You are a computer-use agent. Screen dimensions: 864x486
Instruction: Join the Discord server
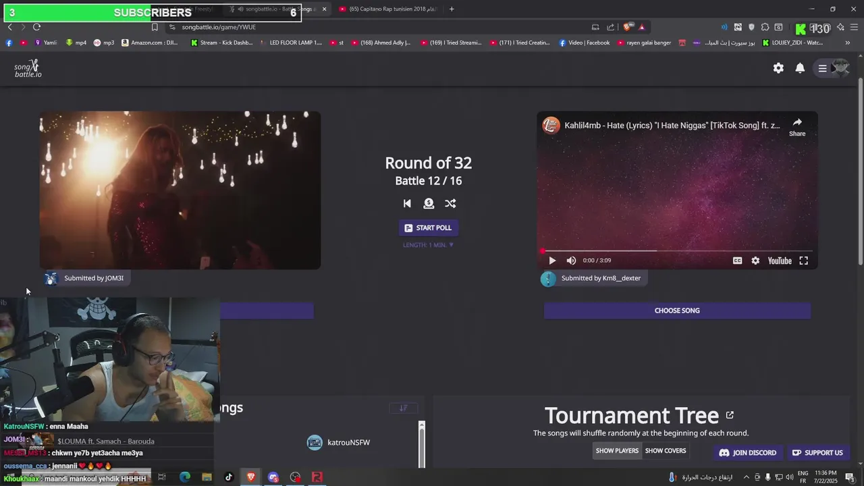(747, 453)
